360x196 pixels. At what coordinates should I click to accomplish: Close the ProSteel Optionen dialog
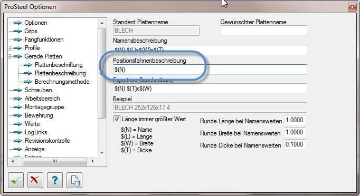[352, 7]
